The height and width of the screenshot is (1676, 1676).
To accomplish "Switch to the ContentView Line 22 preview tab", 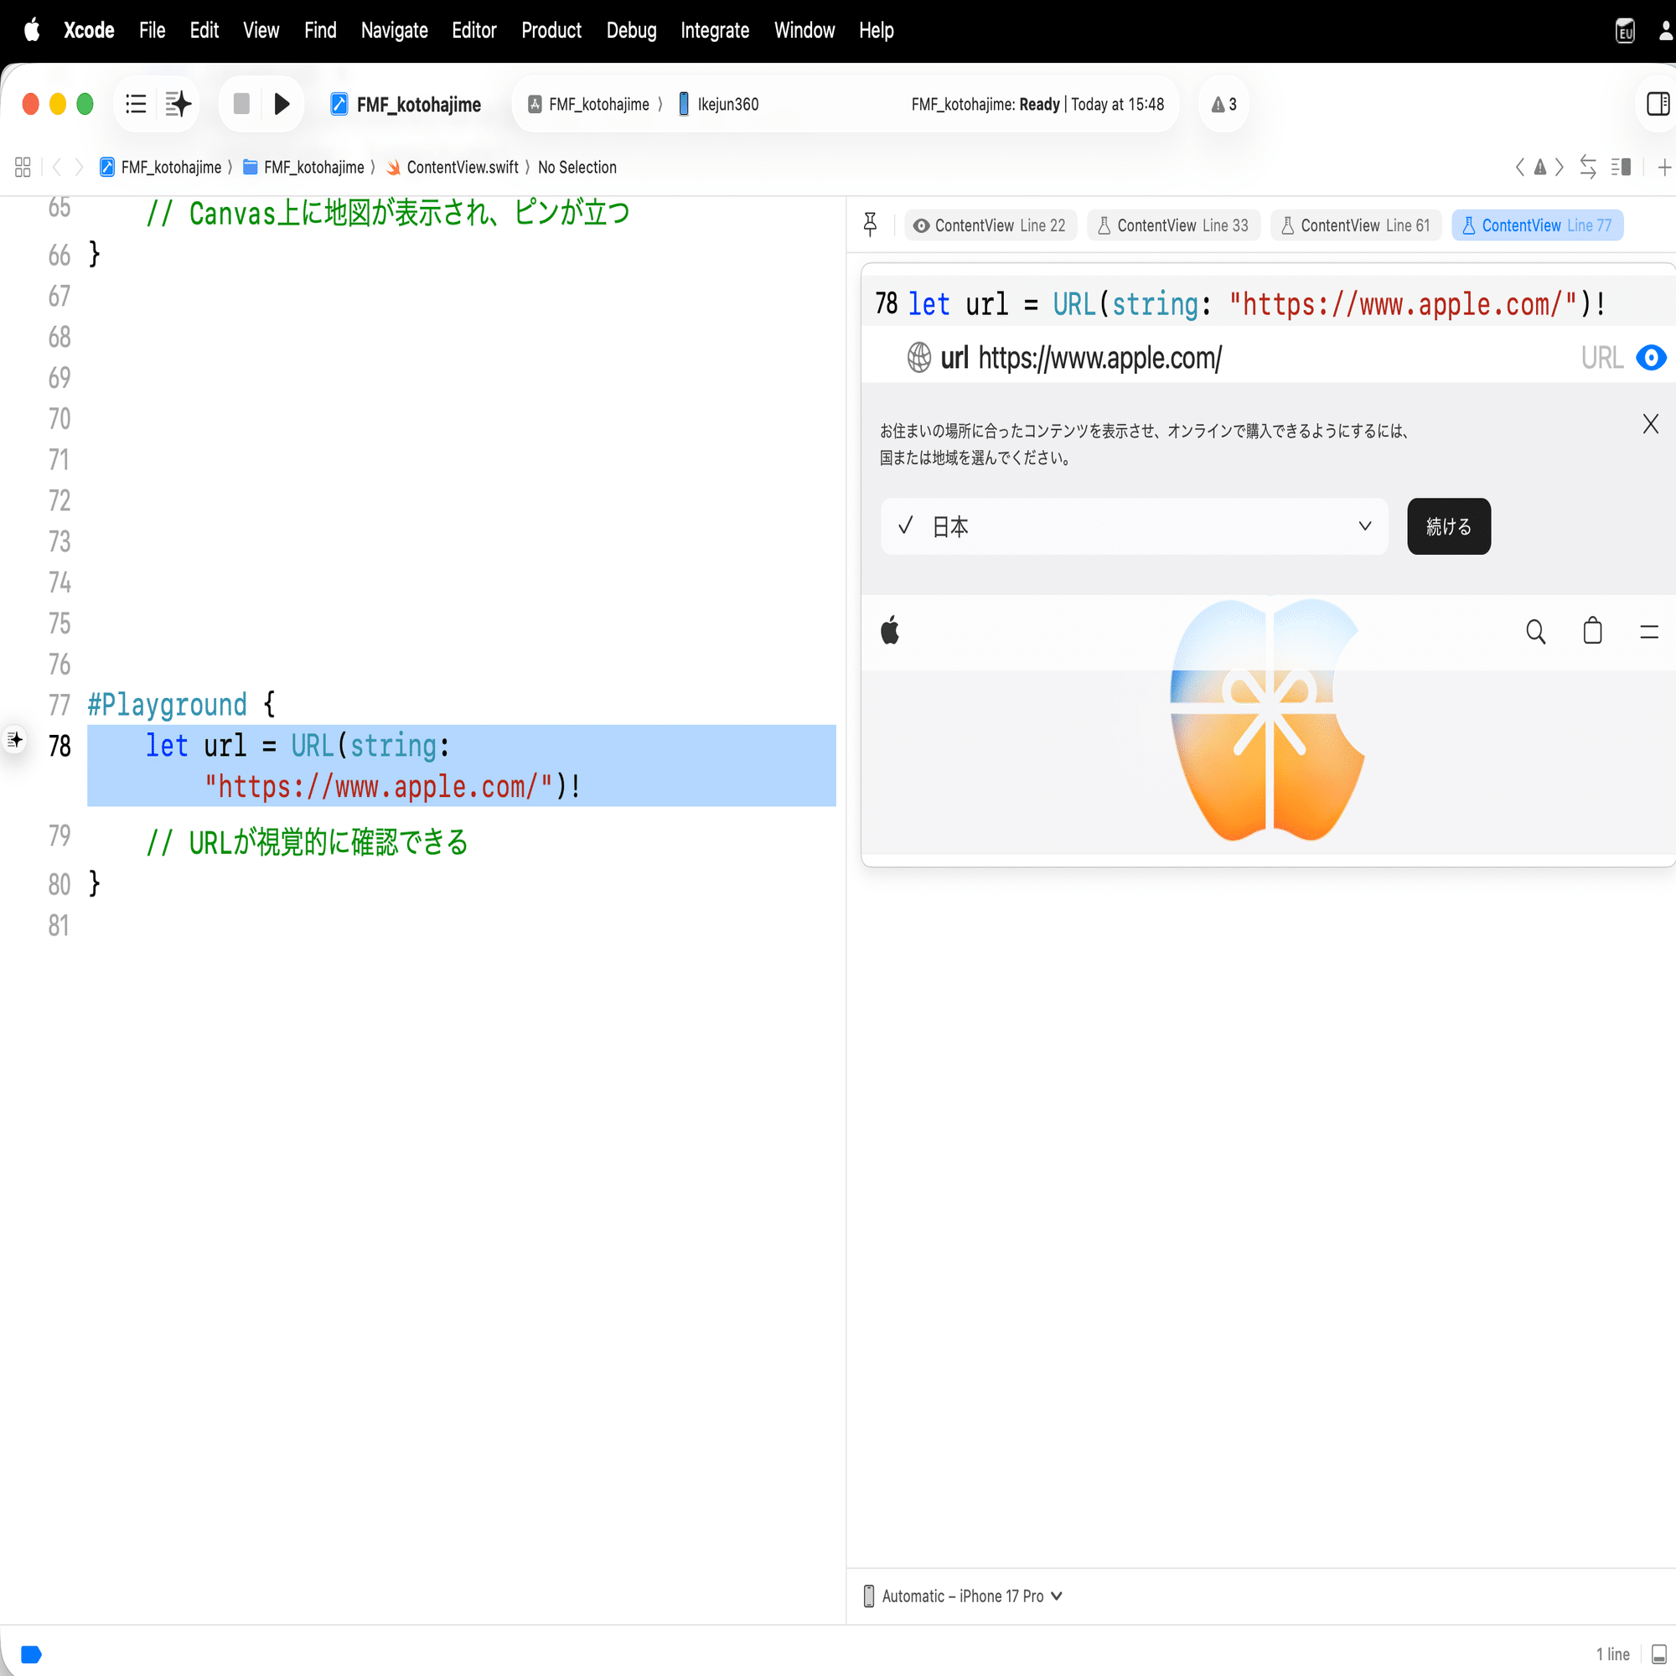I will click(990, 225).
